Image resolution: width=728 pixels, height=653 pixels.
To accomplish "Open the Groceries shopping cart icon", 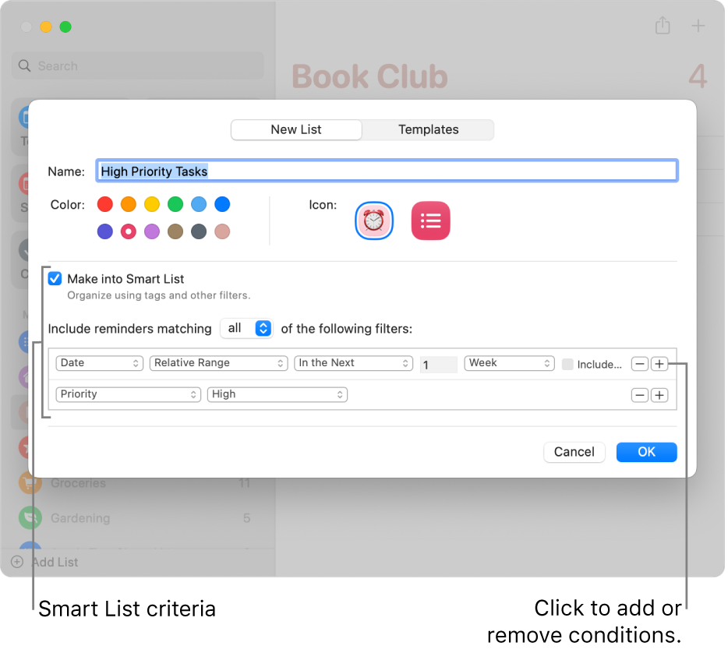I will 29,483.
